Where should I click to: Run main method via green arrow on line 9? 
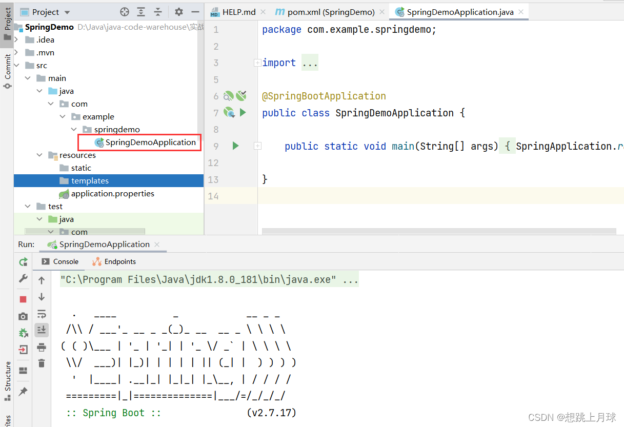coord(235,146)
